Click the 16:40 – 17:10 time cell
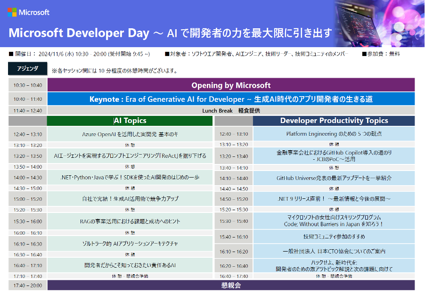 [28, 265]
